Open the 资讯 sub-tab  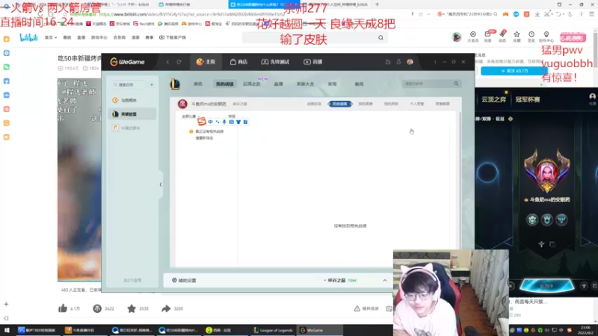(198, 84)
